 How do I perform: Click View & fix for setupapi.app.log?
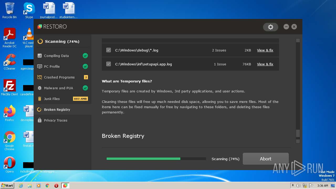265,64
